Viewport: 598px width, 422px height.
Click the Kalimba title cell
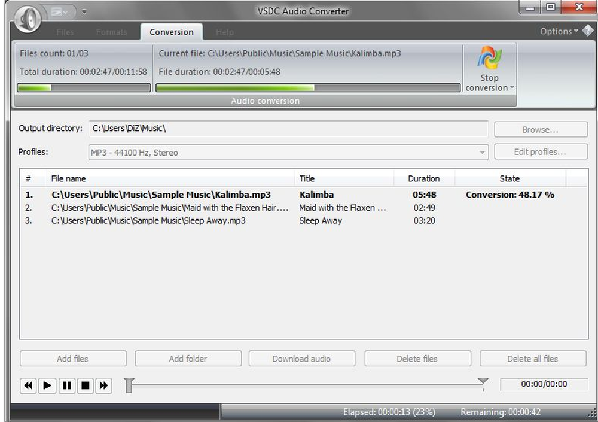click(316, 195)
